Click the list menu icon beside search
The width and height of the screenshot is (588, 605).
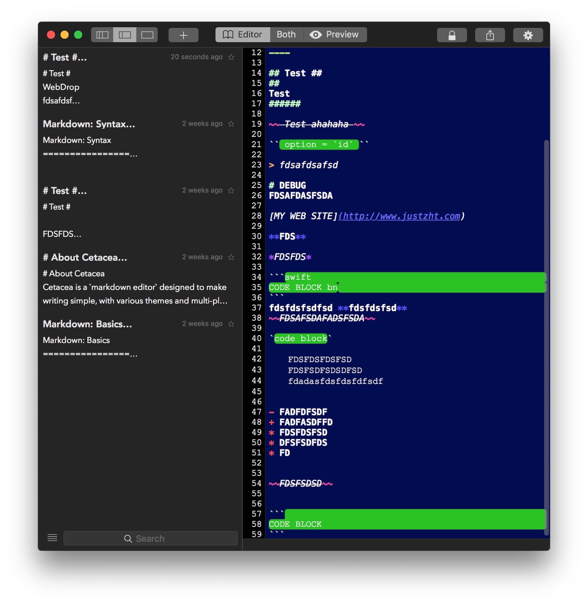coord(52,538)
